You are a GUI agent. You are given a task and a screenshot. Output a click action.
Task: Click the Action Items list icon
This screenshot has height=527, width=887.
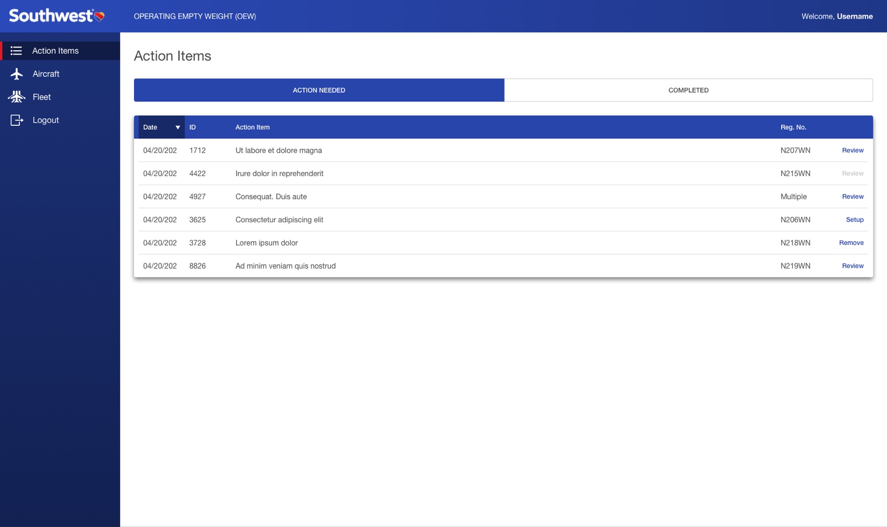pyautogui.click(x=16, y=51)
